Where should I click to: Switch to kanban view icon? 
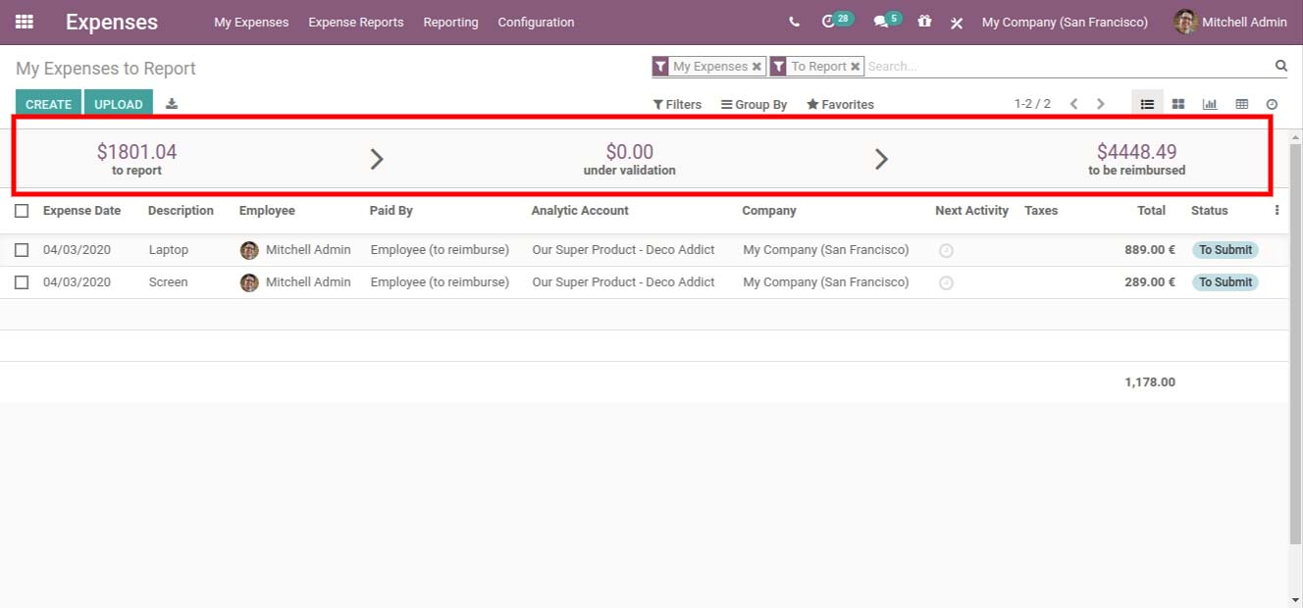click(1178, 104)
